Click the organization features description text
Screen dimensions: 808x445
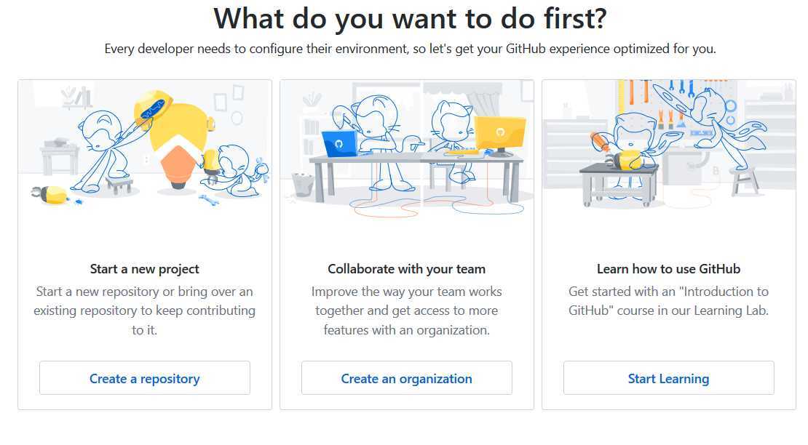click(x=407, y=310)
